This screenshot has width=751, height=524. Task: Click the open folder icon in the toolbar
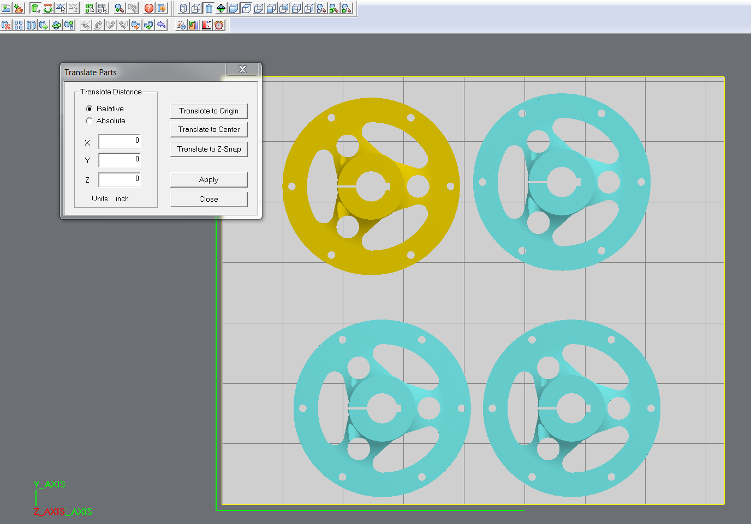[x=6, y=8]
